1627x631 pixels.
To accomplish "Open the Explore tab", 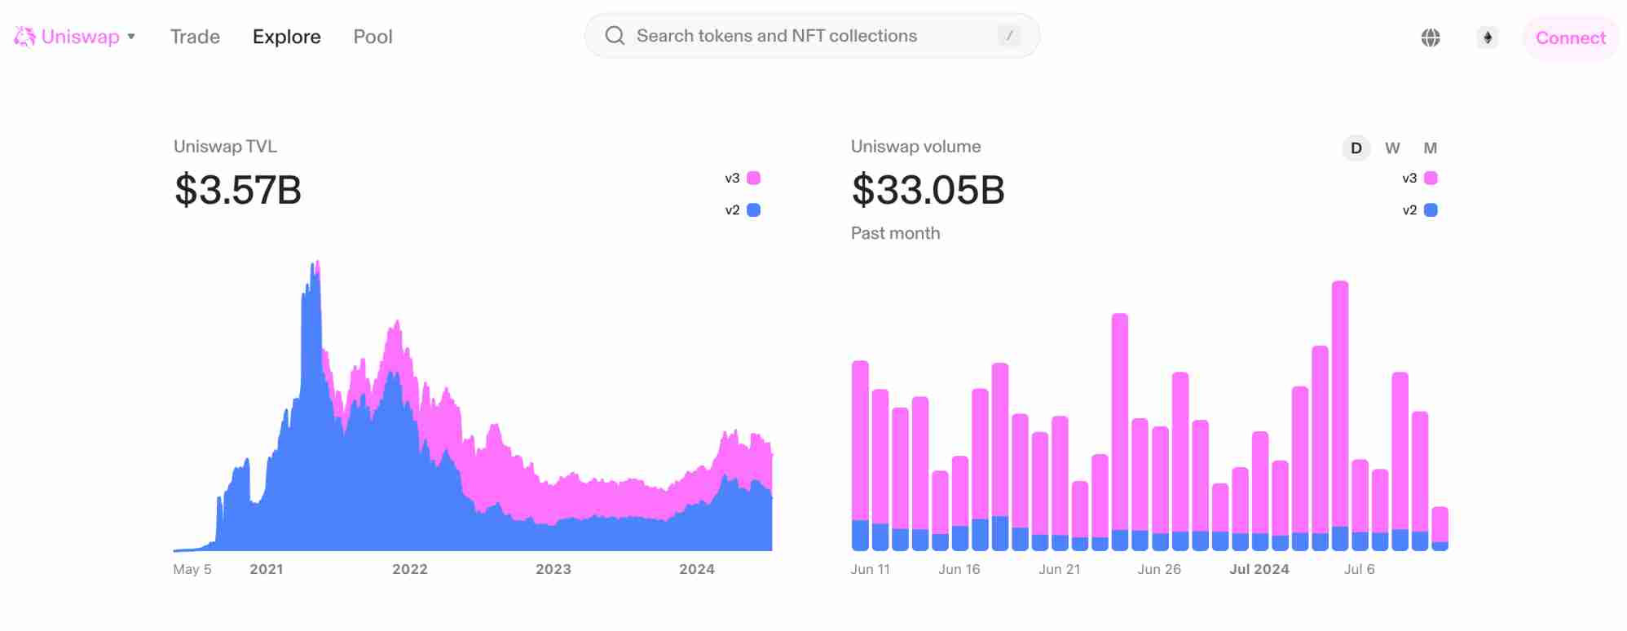I will coord(286,37).
